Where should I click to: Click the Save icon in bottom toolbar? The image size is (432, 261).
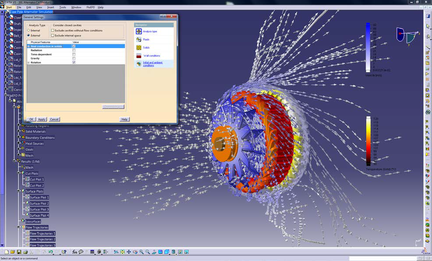click(x=19, y=252)
